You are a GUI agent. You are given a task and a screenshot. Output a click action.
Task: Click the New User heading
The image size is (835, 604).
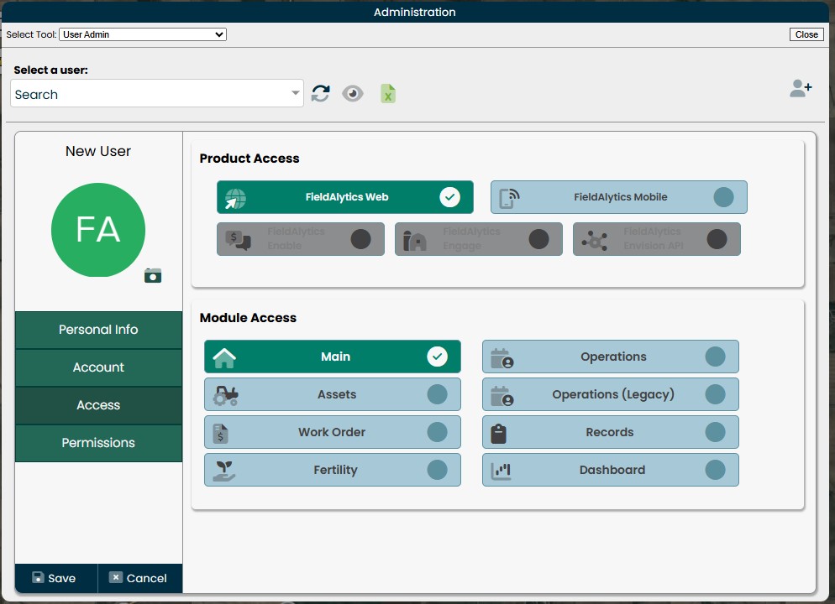98,151
